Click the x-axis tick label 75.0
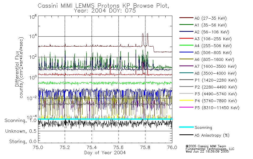Viewport: 253px width, 159px height. tap(38, 147)
